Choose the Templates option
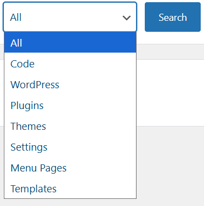The width and height of the screenshot is (204, 206). click(x=70, y=189)
